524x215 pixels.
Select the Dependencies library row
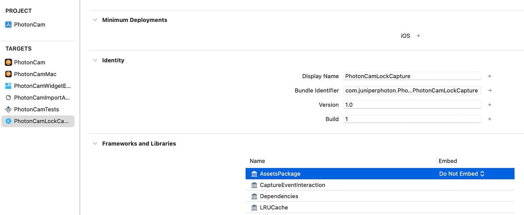[x=380, y=196]
